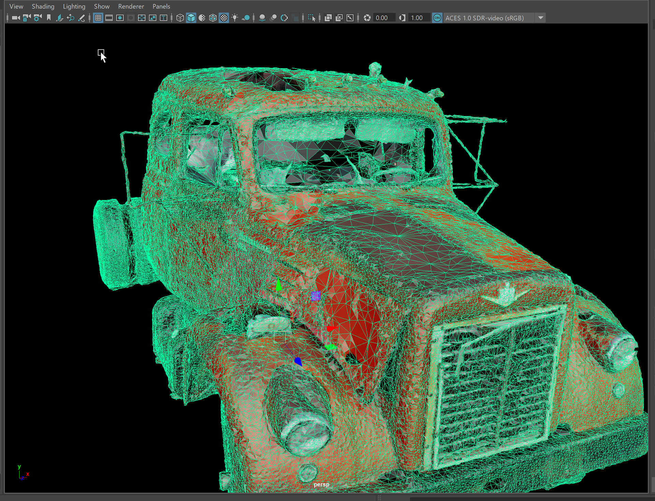The image size is (655, 501).
Task: Open the ACES view transform dropdown arrow
Action: [541, 18]
